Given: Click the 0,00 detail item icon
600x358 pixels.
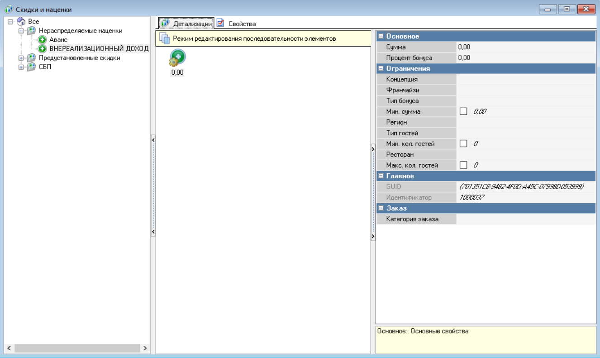Looking at the screenshot, I should (177, 58).
